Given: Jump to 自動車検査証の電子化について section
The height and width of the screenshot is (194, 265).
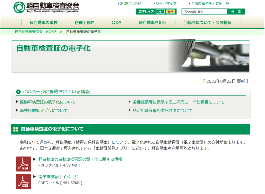Looking at the screenshot, I should click(48, 102).
